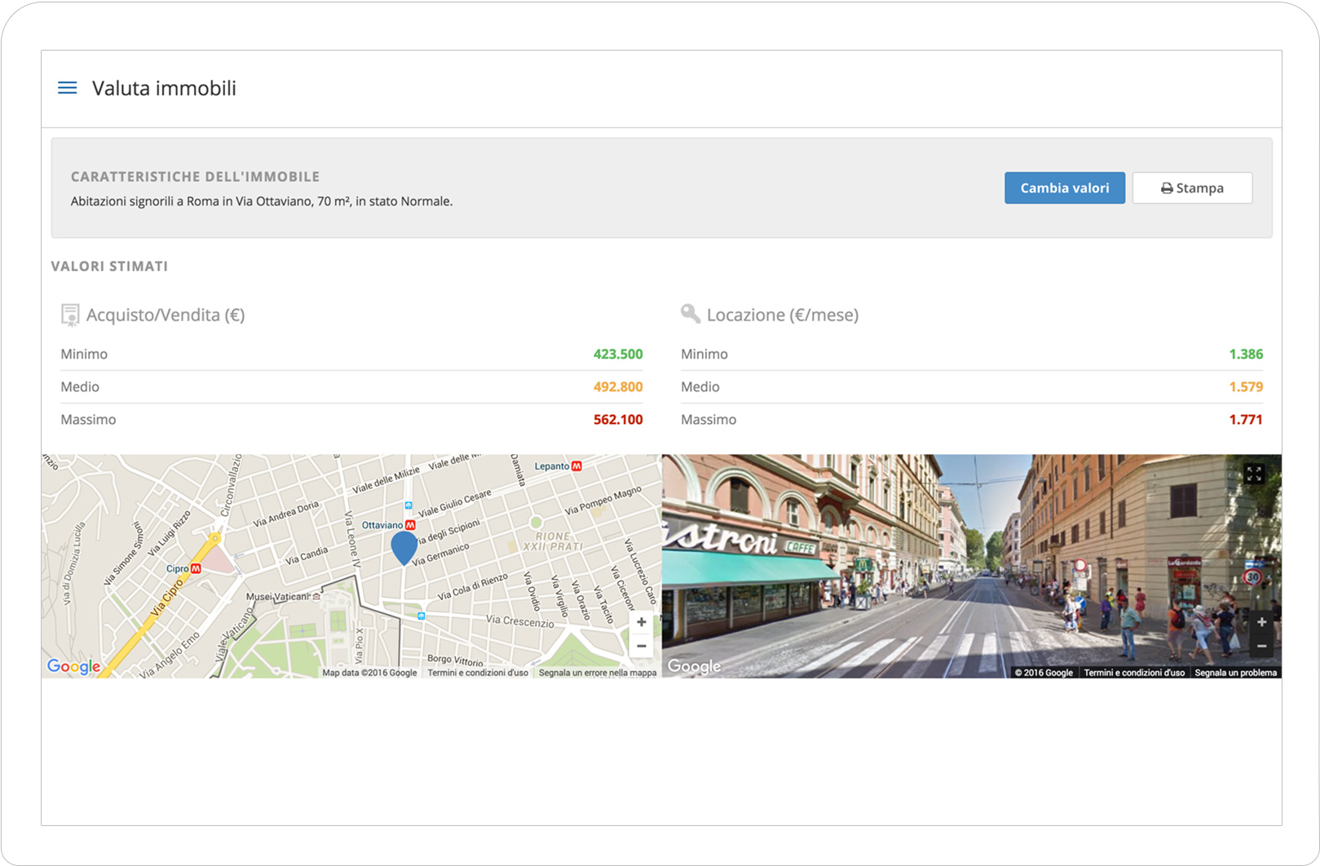Screen dimensions: 1320x866
Task: Zoom out on the Google map
Action: pyautogui.click(x=642, y=646)
